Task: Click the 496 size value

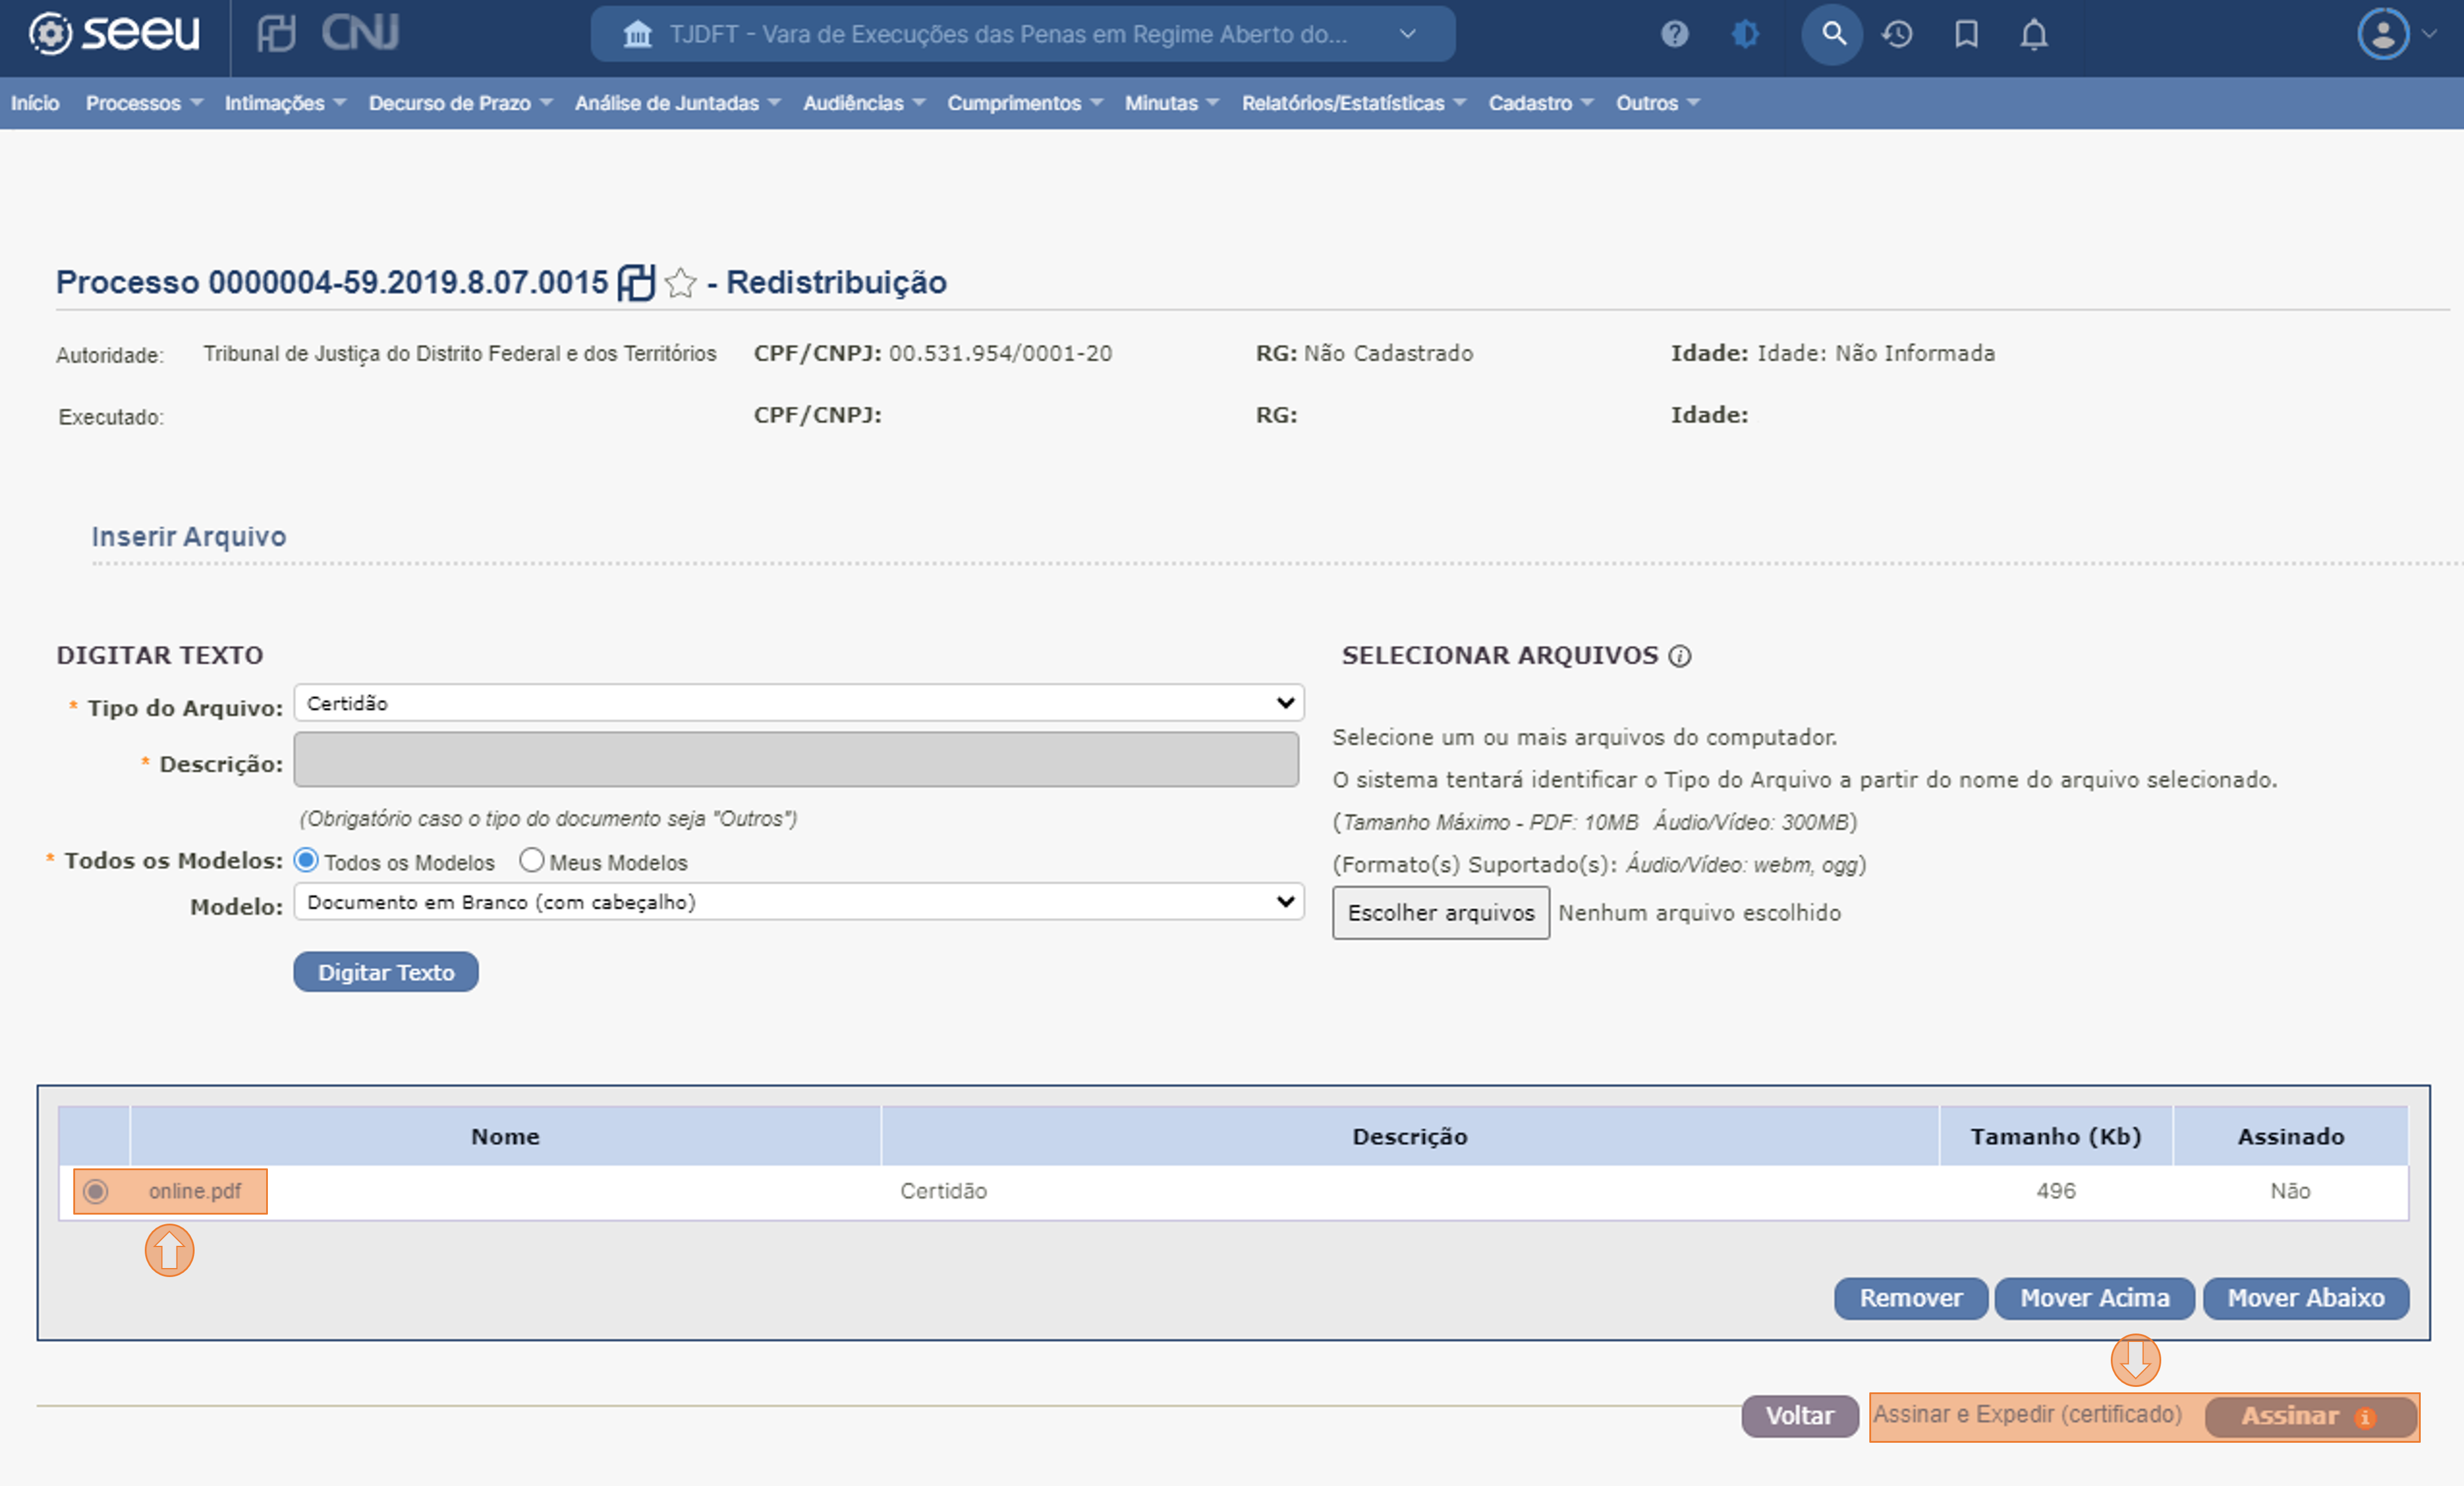Action: click(2056, 1191)
